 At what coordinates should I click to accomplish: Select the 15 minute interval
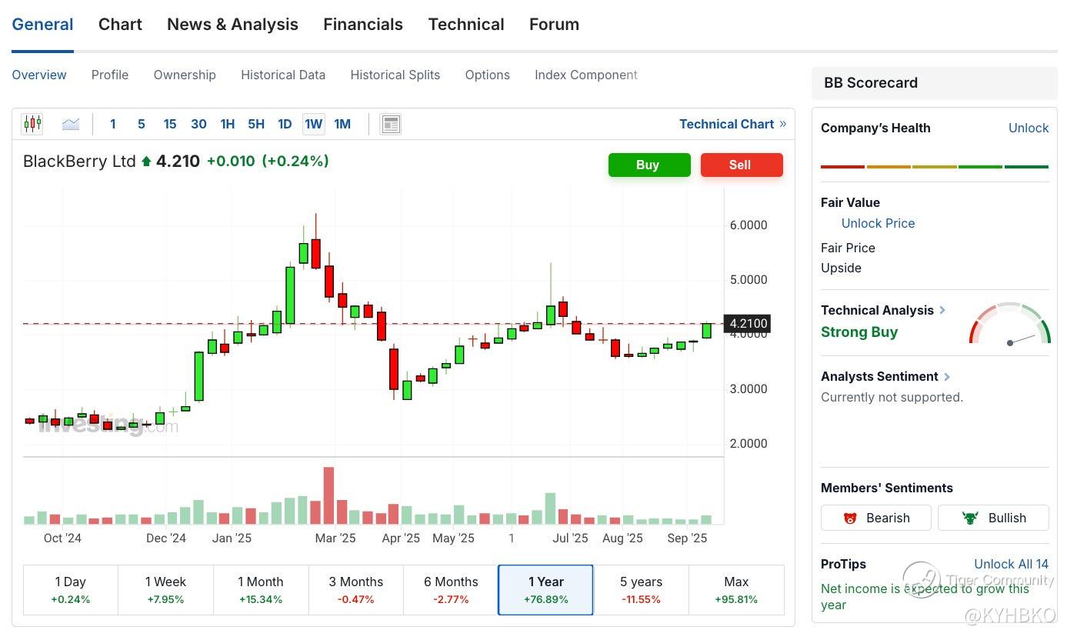click(x=170, y=124)
